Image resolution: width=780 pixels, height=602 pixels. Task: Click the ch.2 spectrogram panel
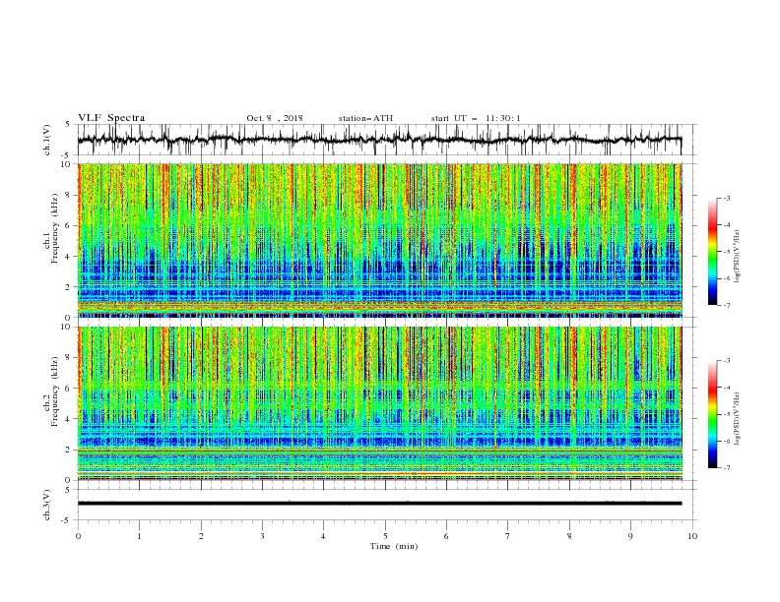380,403
